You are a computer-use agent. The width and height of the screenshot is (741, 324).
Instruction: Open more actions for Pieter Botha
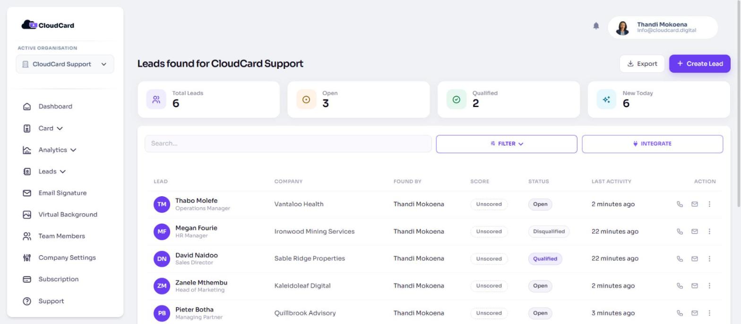(709, 313)
